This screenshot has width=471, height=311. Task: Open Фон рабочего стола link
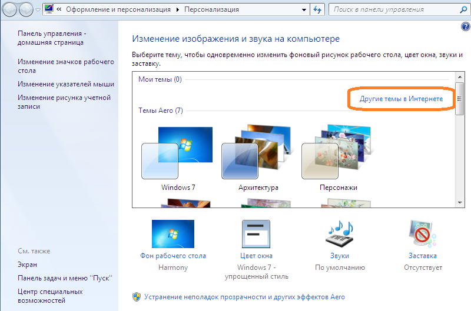(x=173, y=256)
